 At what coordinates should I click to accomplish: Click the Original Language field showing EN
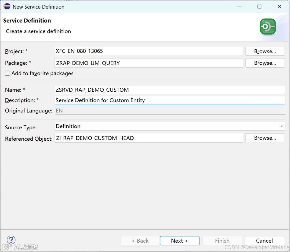pyautogui.click(x=170, y=111)
